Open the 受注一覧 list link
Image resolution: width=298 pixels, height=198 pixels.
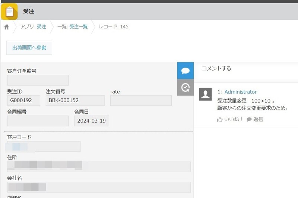79,26
